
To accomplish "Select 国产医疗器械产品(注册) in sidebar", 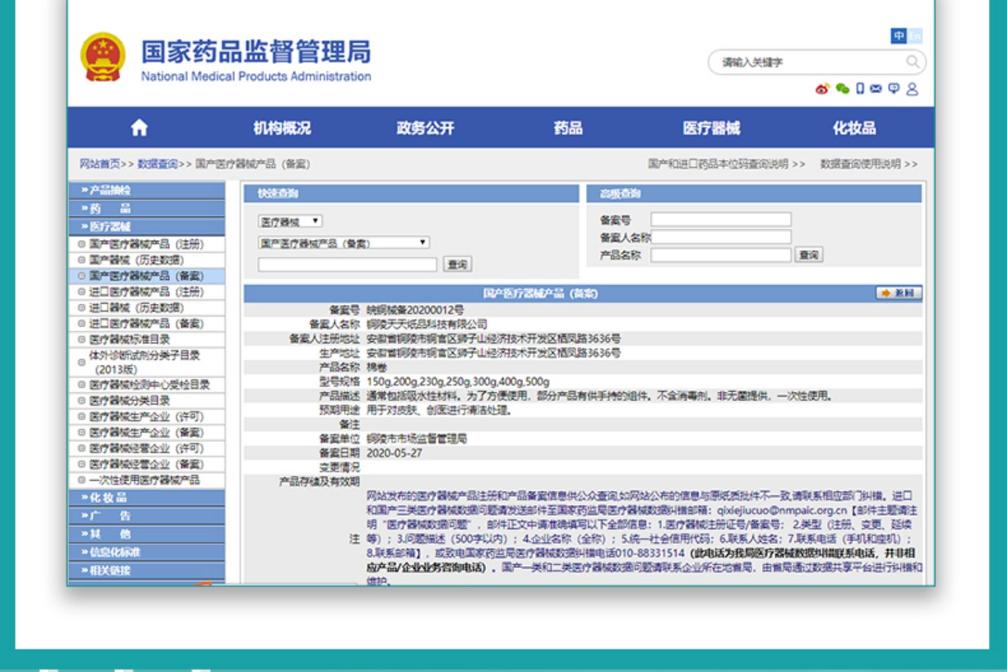I will [x=146, y=244].
